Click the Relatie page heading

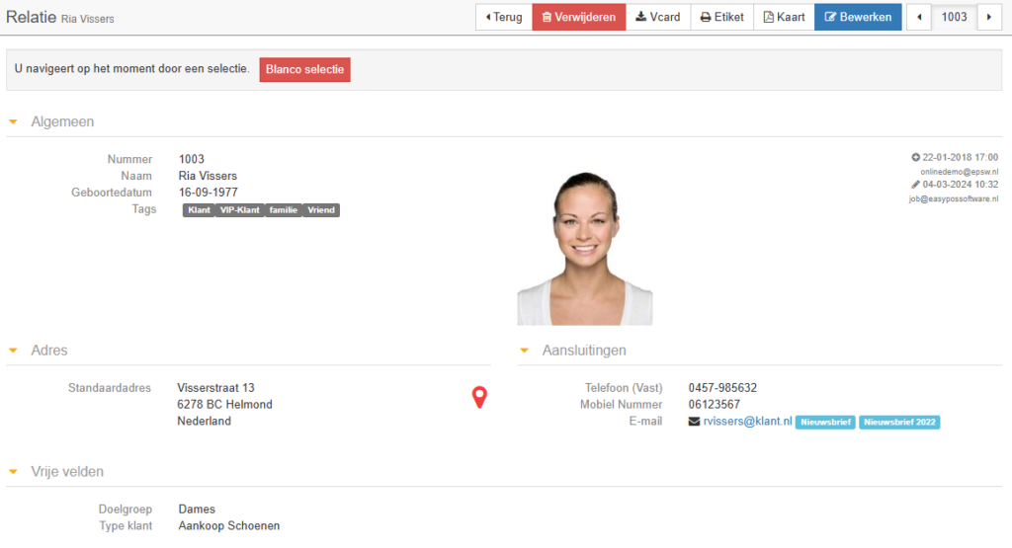[x=31, y=18]
